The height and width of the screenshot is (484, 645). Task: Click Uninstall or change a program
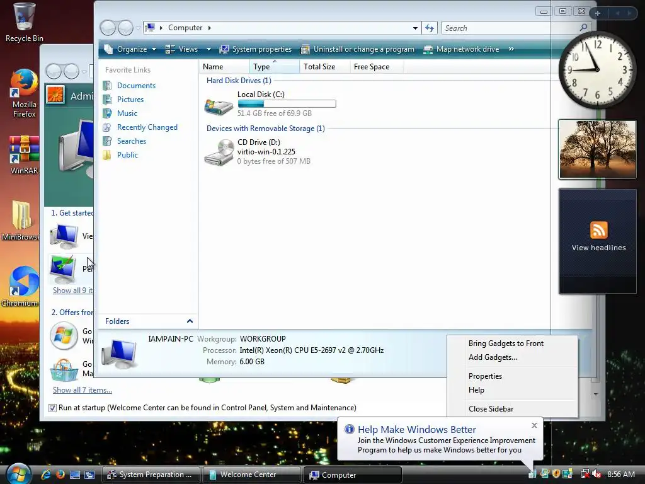(358, 49)
